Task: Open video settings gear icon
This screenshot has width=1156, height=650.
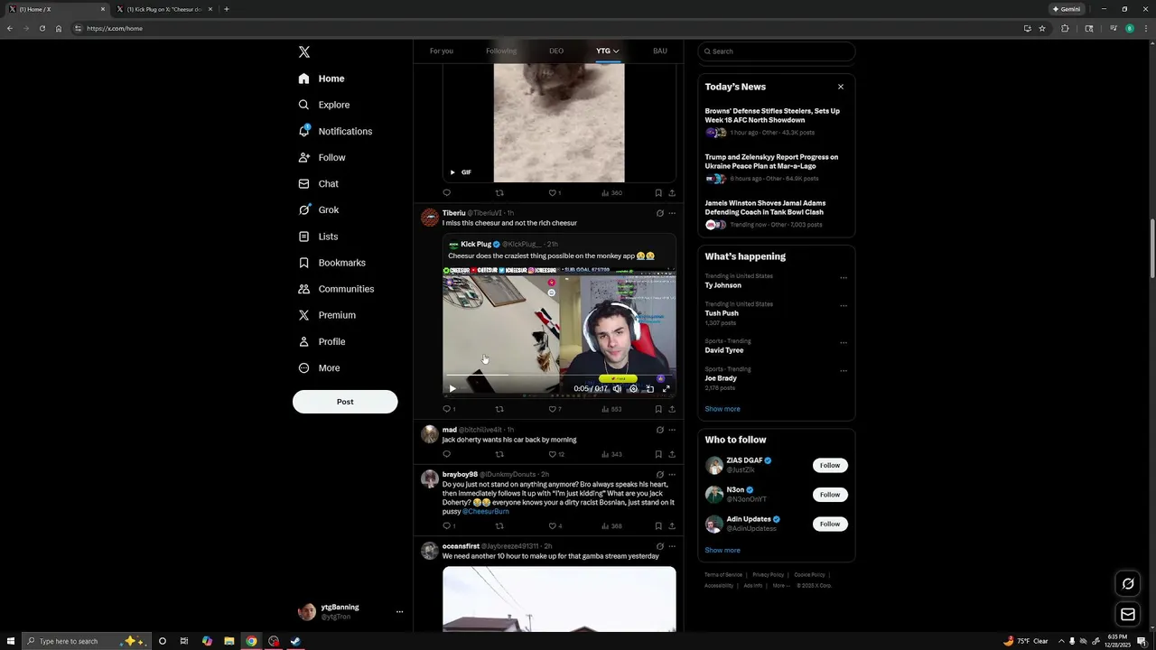Action: tap(633, 389)
